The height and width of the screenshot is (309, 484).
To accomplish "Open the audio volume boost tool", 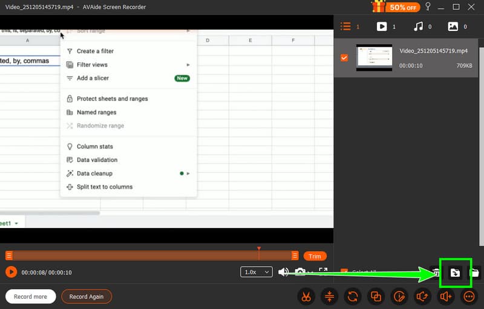I will coord(446,296).
